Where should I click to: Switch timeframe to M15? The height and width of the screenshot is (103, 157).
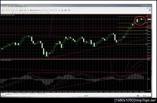point(32,13)
